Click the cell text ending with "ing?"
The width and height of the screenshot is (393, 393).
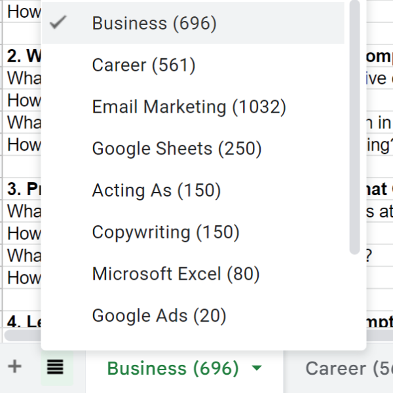379,145
